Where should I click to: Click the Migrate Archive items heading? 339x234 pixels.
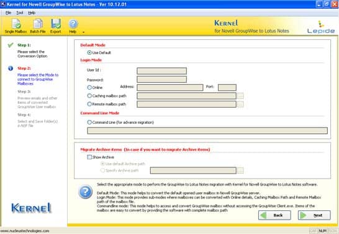[x=145, y=149]
